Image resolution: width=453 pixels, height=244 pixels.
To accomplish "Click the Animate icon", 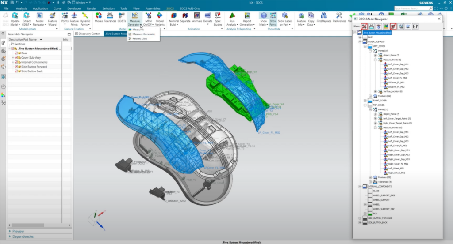I will pos(197,15).
